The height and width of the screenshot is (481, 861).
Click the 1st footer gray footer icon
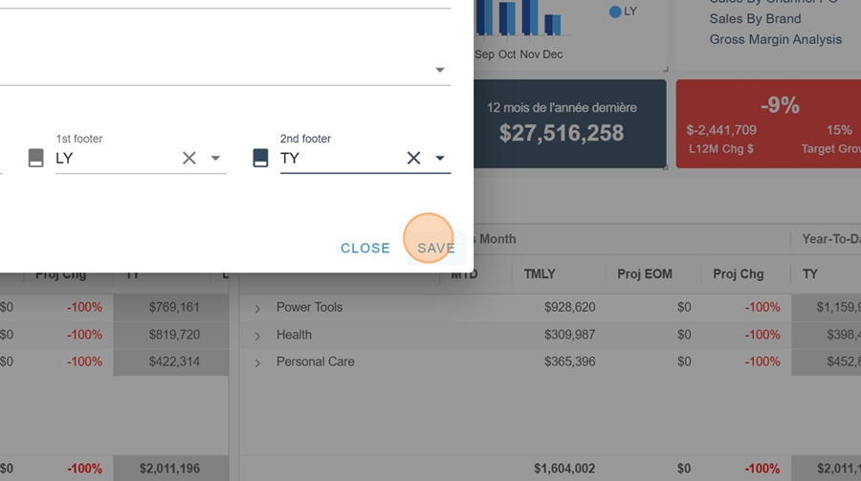36,158
